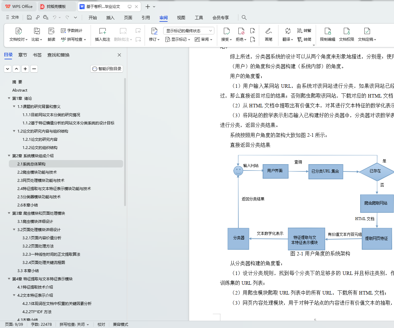
Task: Click the collapse-up chevron in outline panel
Action: (x=17, y=69)
